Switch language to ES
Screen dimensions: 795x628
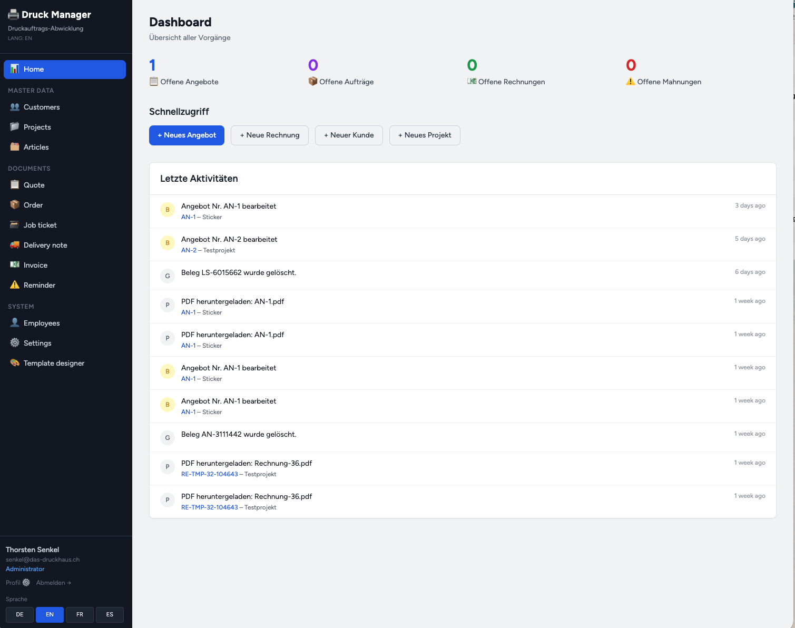[x=110, y=615]
